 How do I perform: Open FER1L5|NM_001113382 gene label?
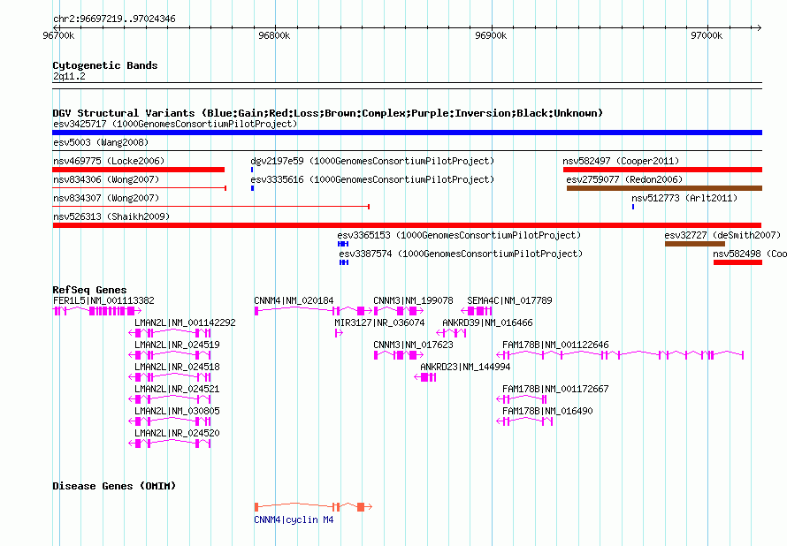click(x=103, y=300)
